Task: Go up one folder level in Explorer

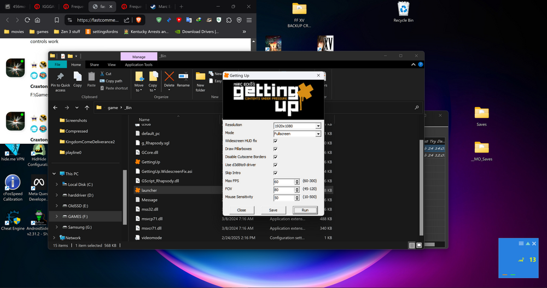Action: [87, 108]
